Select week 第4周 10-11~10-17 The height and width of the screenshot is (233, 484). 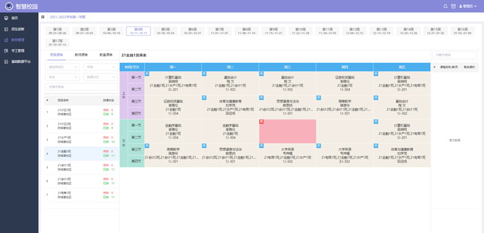point(139,31)
